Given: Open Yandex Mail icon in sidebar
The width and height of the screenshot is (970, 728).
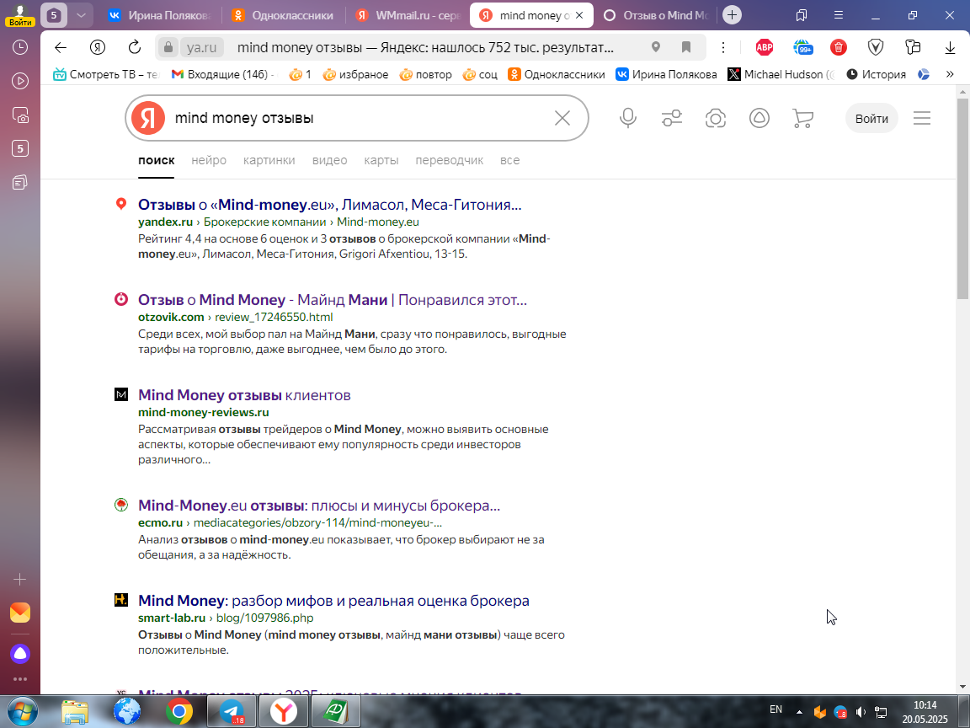Looking at the screenshot, I should (20, 613).
